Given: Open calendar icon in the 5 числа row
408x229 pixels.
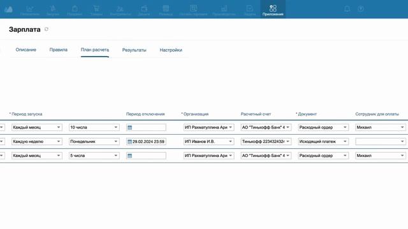Looking at the screenshot, I should [x=129, y=155].
